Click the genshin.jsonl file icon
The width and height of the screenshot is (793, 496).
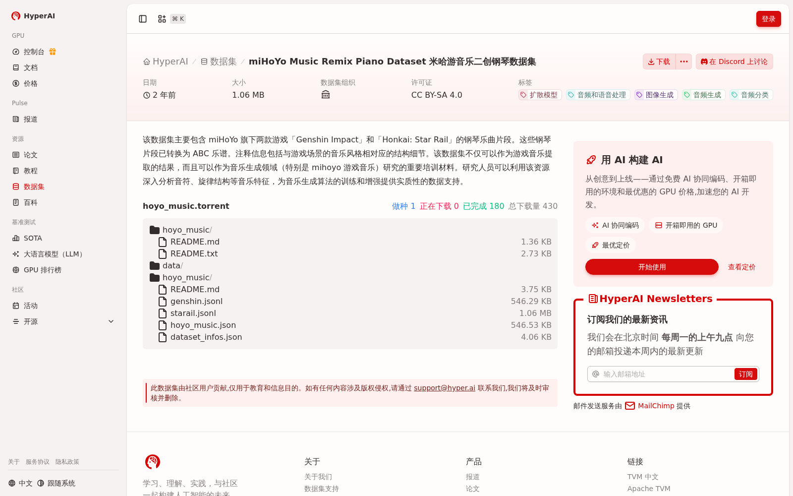click(163, 302)
